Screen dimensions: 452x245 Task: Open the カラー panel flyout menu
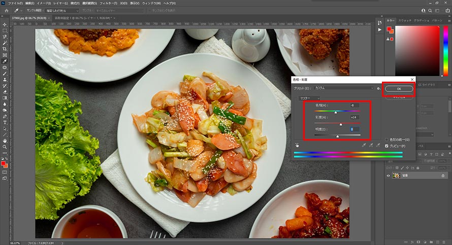click(x=449, y=21)
